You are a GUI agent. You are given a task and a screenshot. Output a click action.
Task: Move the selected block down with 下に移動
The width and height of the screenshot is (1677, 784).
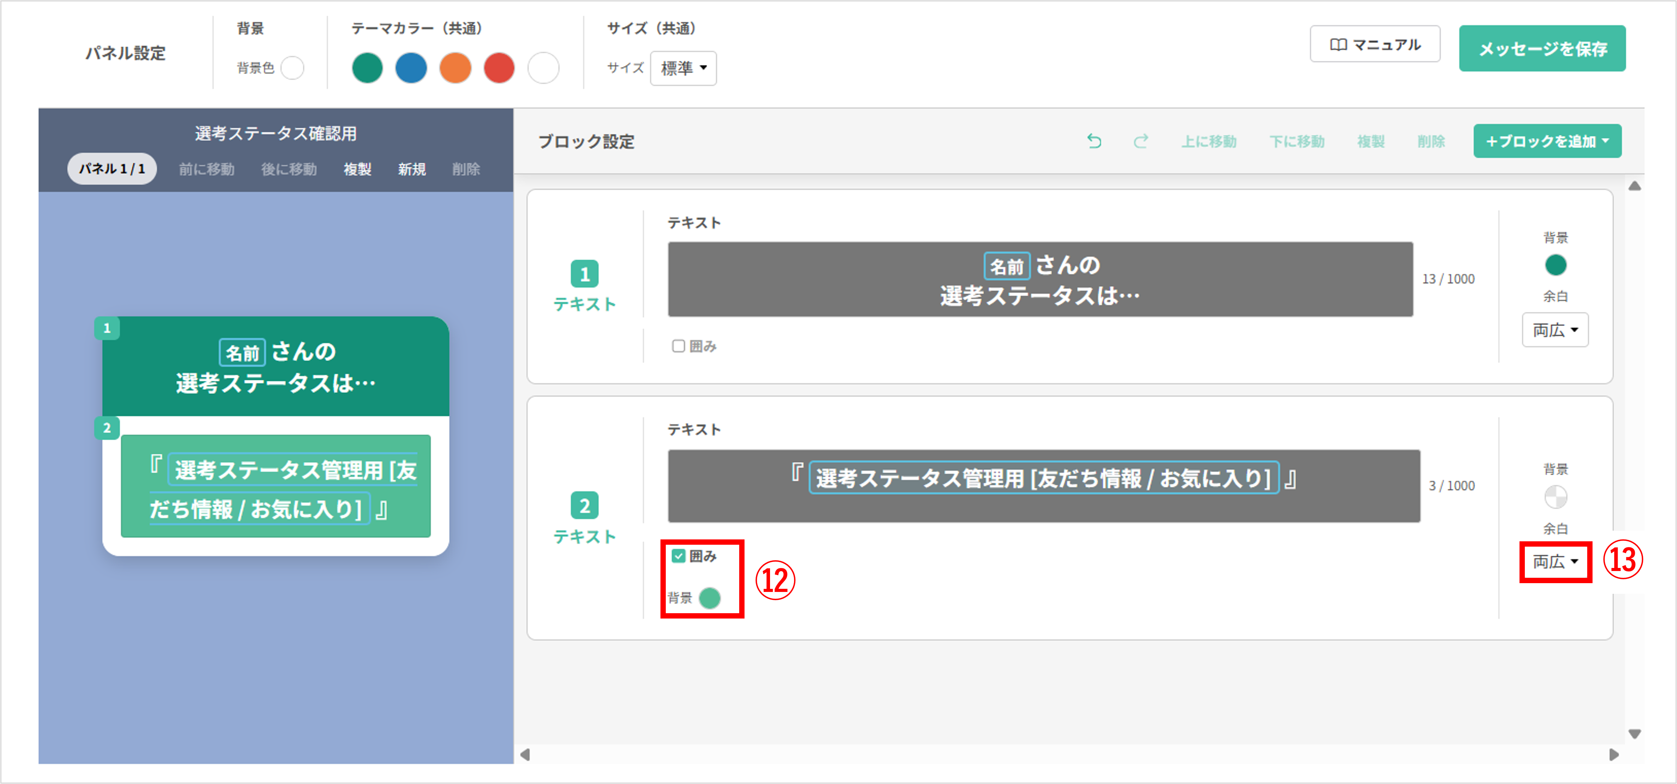(x=1297, y=141)
